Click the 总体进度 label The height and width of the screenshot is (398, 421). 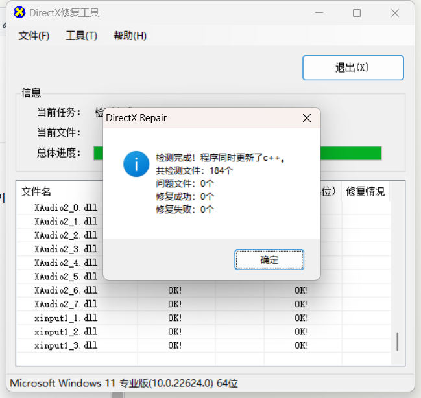[x=59, y=153]
